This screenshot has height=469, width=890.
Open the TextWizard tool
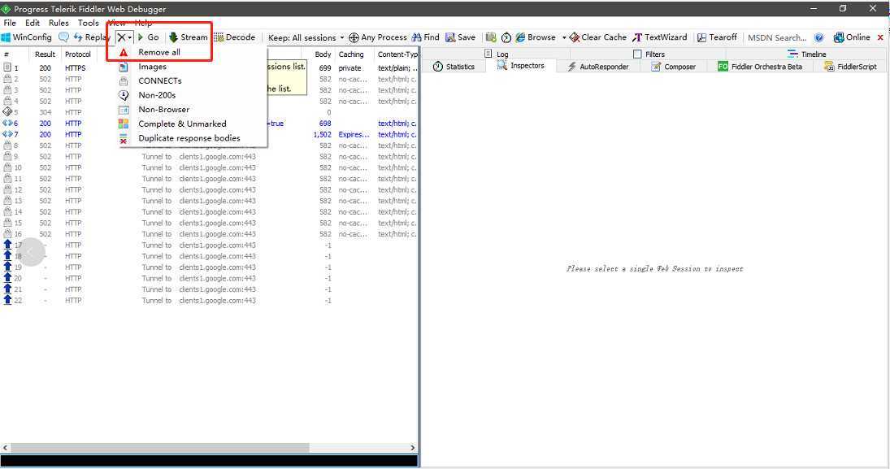click(659, 37)
